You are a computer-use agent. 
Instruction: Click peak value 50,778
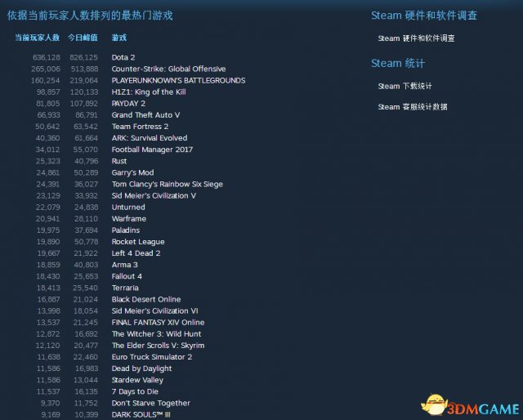point(86,242)
